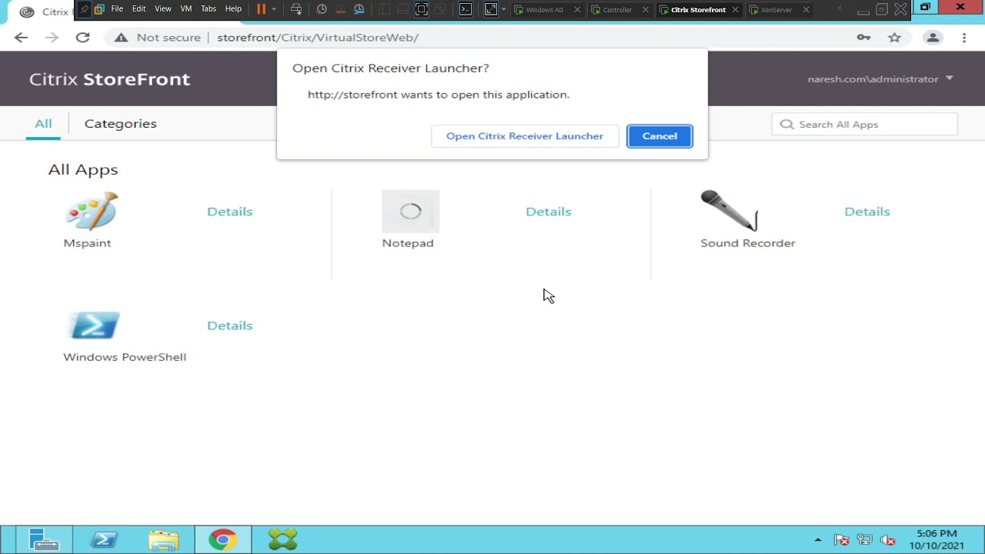985x554 pixels.
Task: Select the All apps tab
Action: (x=43, y=123)
